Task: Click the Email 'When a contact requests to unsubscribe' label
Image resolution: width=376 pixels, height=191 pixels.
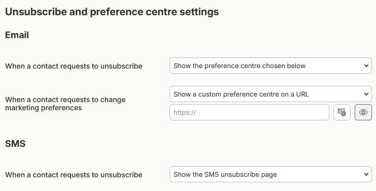Action: point(74,66)
